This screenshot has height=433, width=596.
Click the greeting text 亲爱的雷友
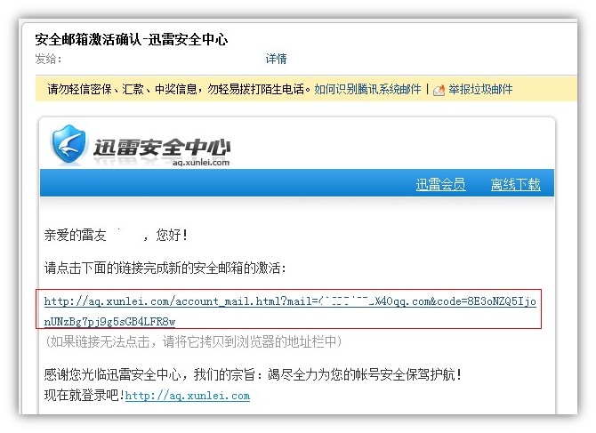[x=75, y=235]
